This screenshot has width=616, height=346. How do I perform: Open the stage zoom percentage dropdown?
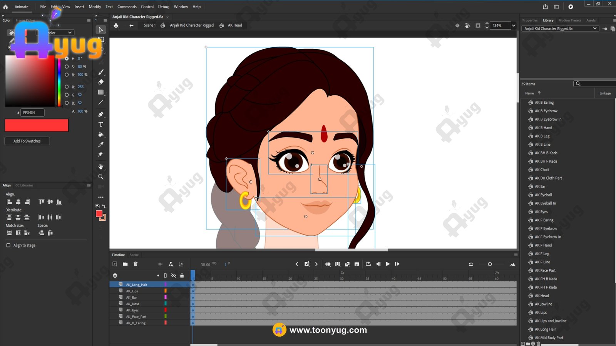[514, 25]
